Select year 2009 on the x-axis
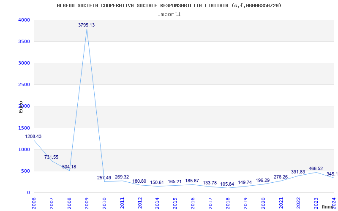Screen dimensions: 338x211 click(87, 201)
